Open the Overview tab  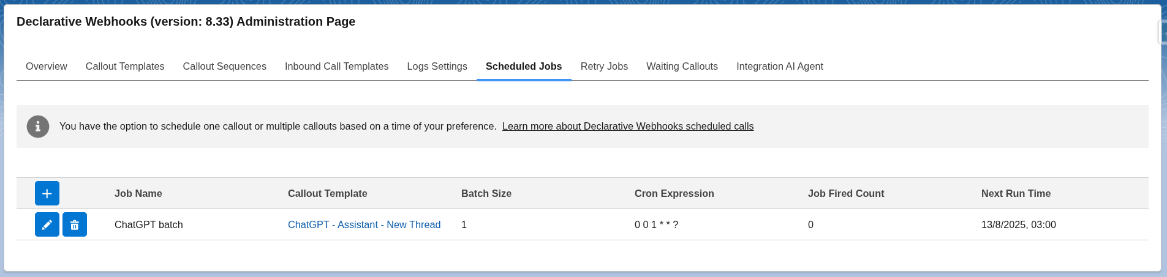(47, 66)
